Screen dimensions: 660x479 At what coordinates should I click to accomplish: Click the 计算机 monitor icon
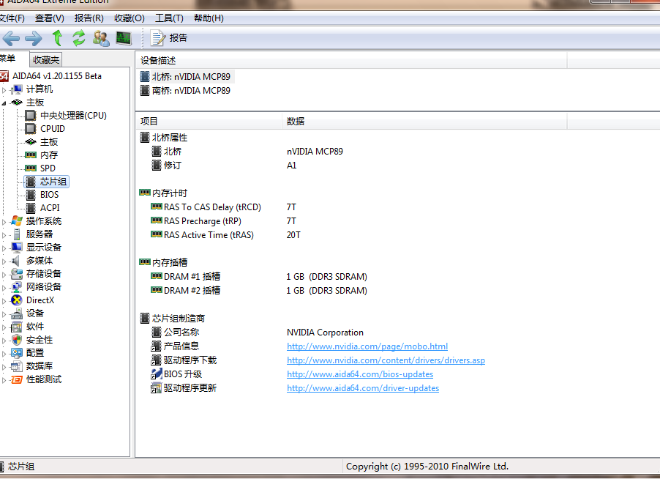pos(17,89)
